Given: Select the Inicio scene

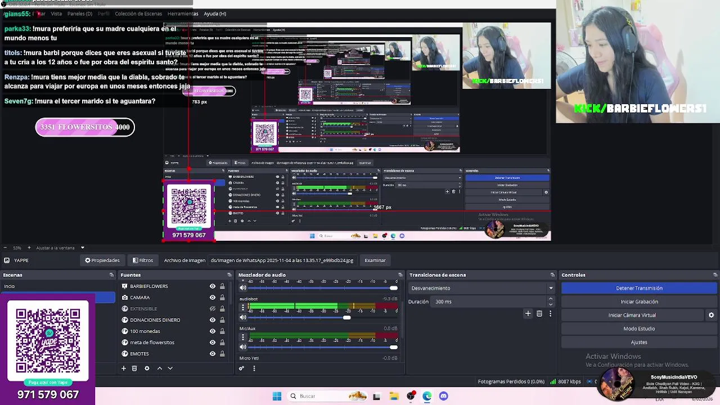Looking at the screenshot, I should [57, 286].
